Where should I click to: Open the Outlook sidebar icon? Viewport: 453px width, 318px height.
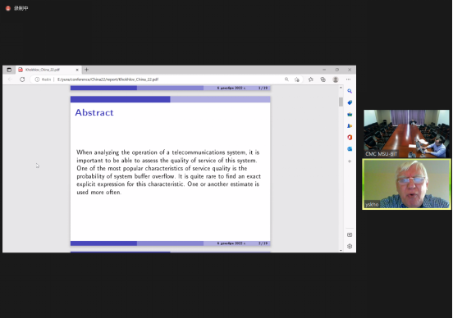coord(350,149)
